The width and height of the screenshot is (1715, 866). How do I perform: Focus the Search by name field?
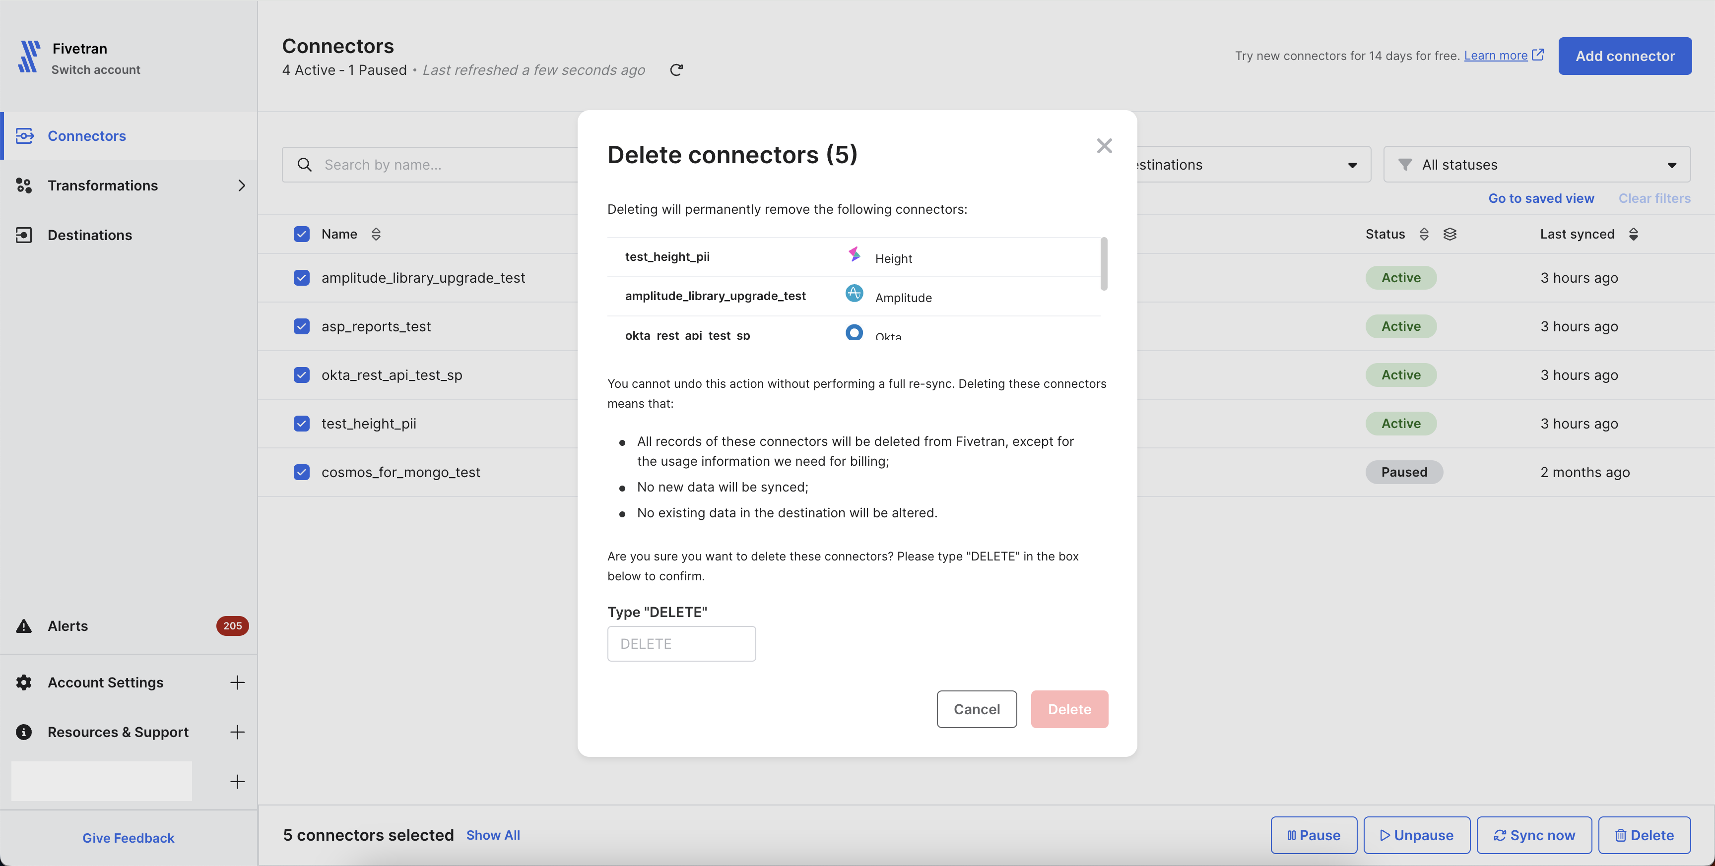(x=429, y=164)
